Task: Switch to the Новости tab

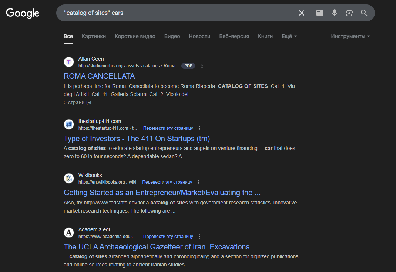Action: pos(199,36)
